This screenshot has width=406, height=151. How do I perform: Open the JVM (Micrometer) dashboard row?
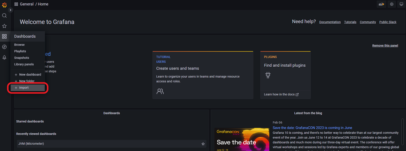(x=111, y=144)
